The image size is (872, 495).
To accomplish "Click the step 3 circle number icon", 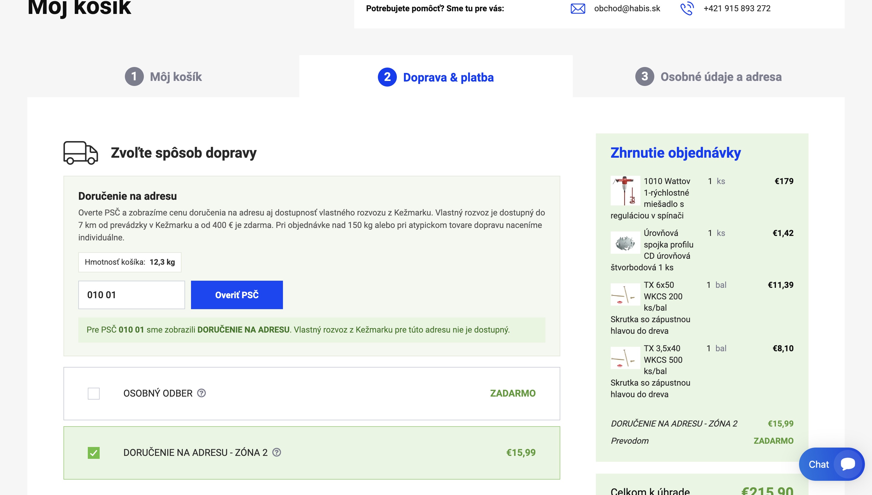I will pos(645,76).
